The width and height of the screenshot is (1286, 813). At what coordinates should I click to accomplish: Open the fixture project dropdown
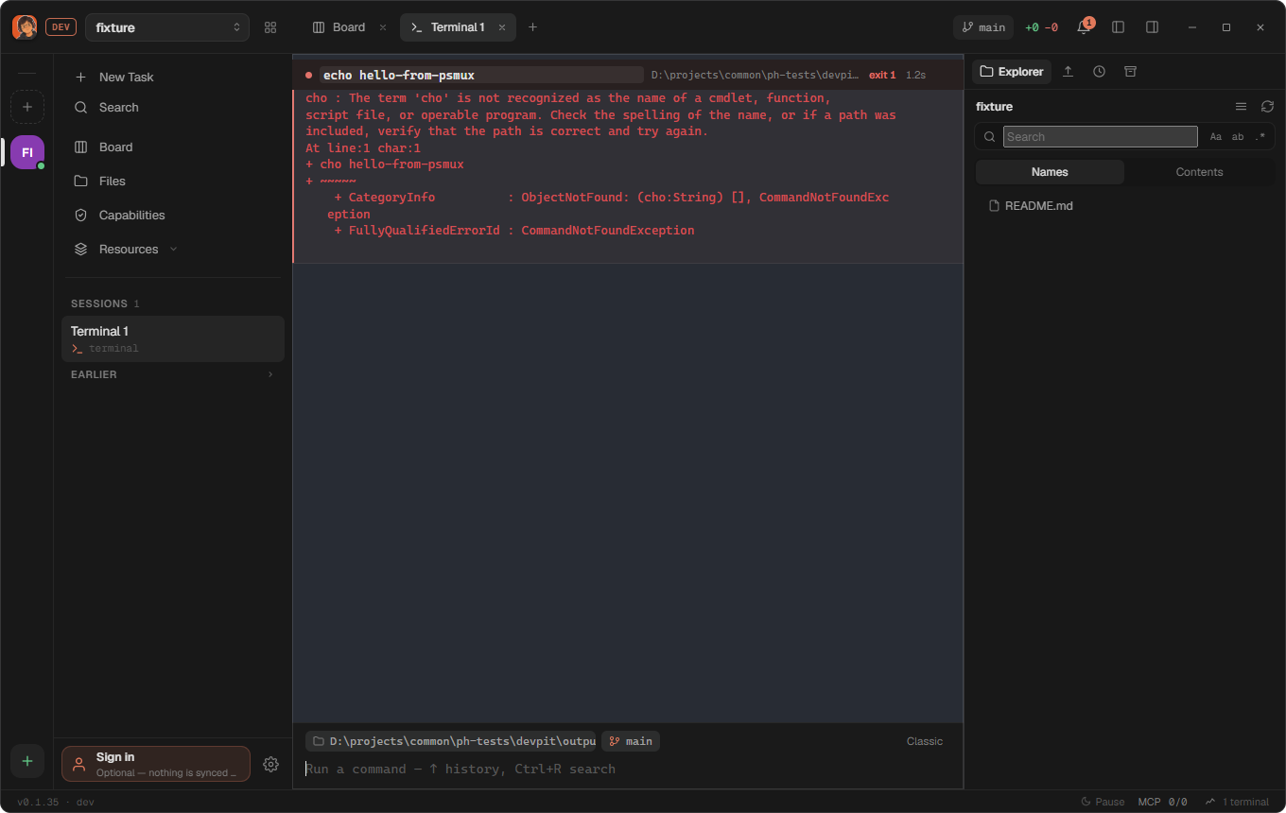click(x=167, y=27)
